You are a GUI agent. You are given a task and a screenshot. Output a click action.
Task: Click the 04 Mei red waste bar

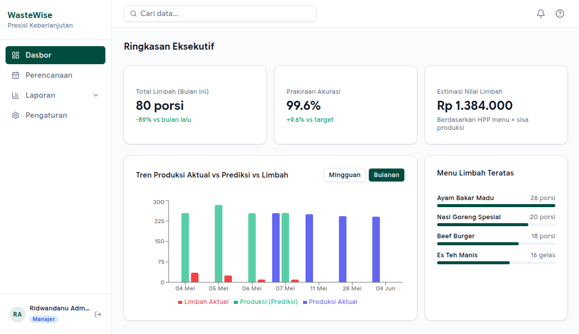(195, 277)
